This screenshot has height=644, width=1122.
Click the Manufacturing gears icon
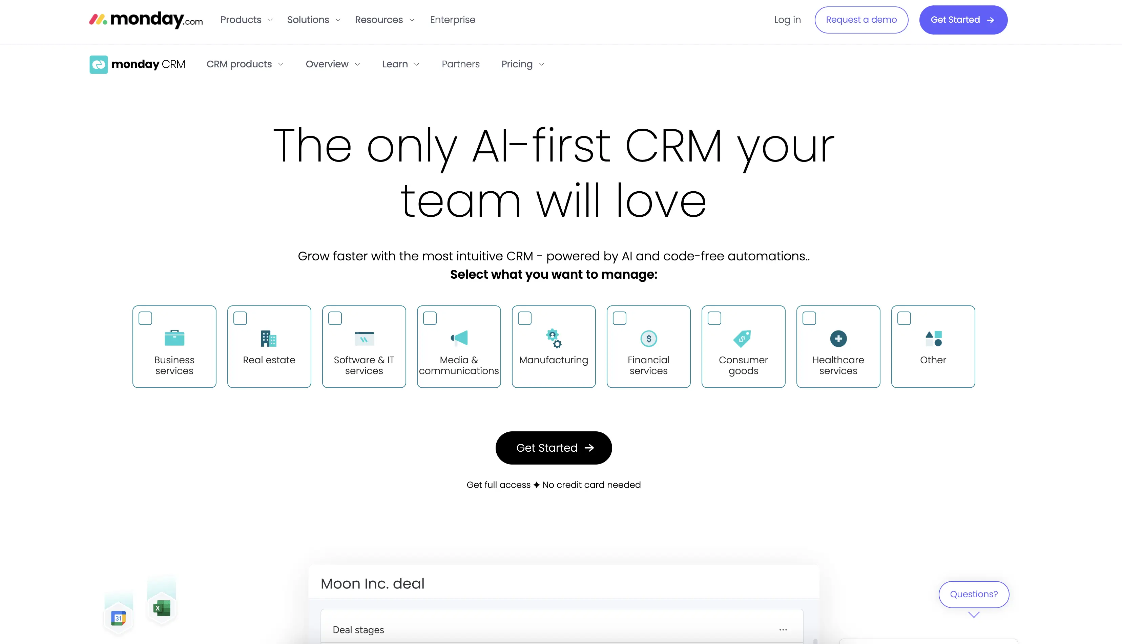(554, 338)
